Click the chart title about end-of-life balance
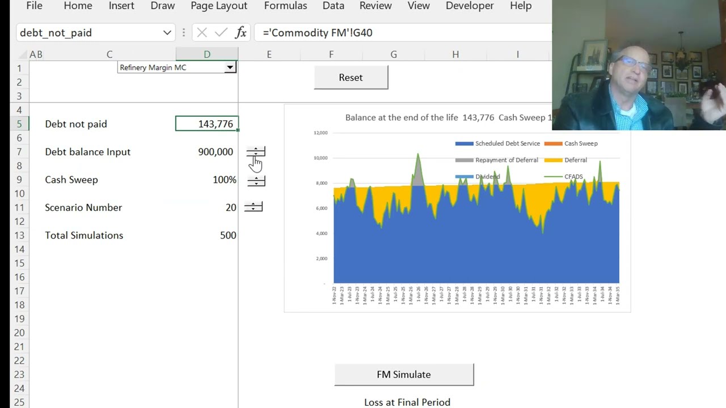 pyautogui.click(x=449, y=118)
